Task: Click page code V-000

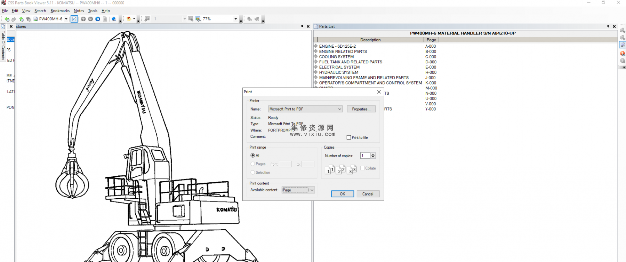Action: click(x=431, y=104)
